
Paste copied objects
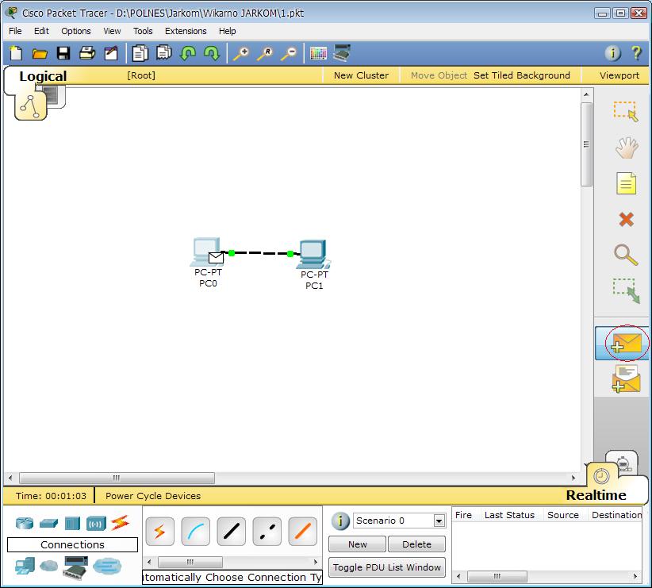[x=164, y=53]
